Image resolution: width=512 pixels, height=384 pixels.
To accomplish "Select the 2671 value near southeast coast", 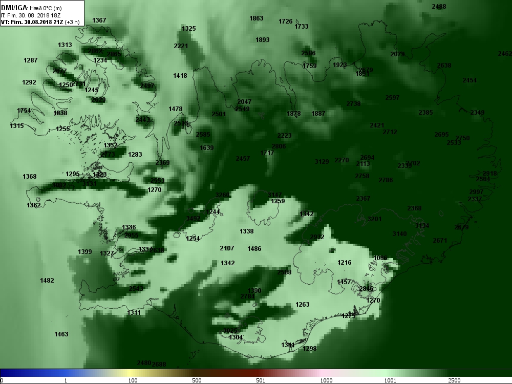I will click(440, 241).
